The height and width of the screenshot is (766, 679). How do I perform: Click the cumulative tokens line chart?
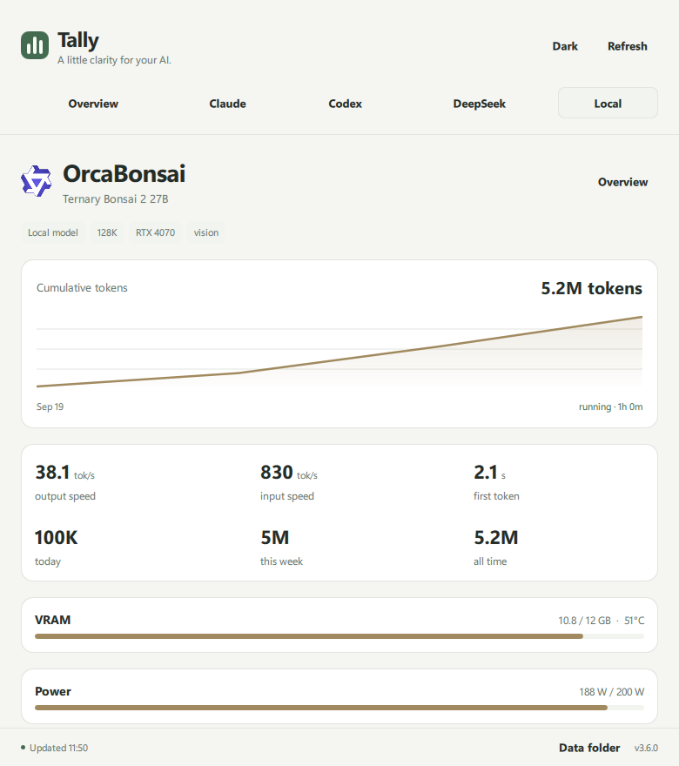point(339,352)
